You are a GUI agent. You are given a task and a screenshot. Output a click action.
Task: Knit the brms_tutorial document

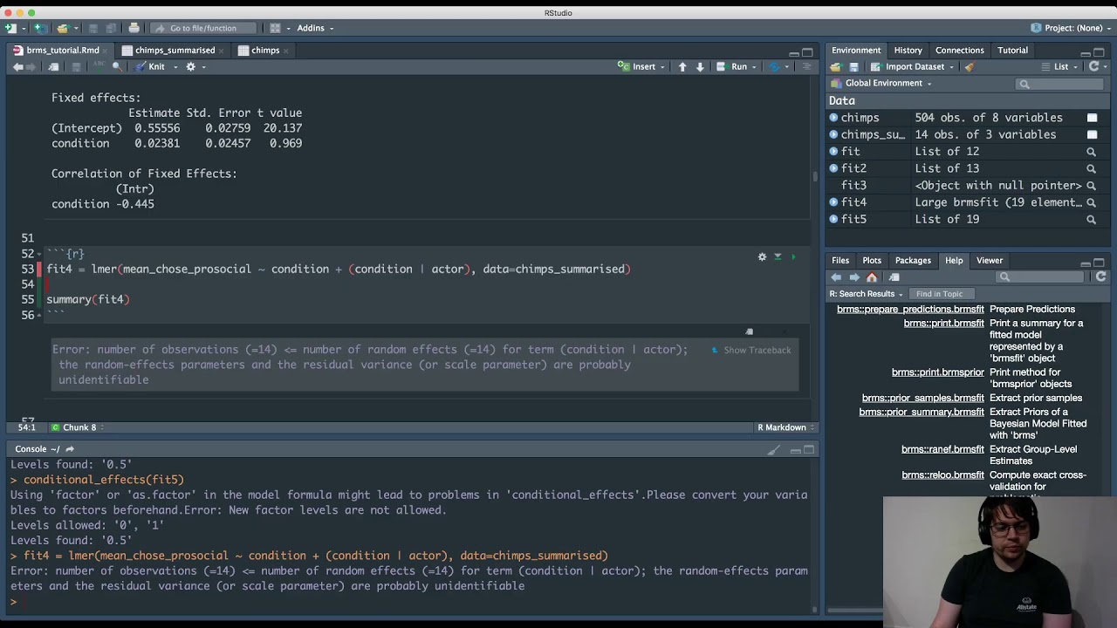tap(150, 67)
